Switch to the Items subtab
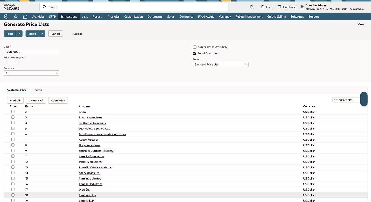 pos(38,90)
